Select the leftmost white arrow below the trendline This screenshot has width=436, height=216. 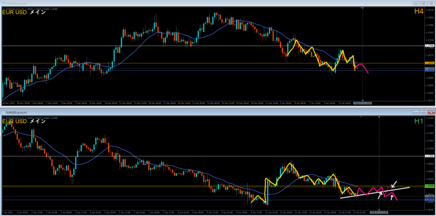click(x=380, y=195)
